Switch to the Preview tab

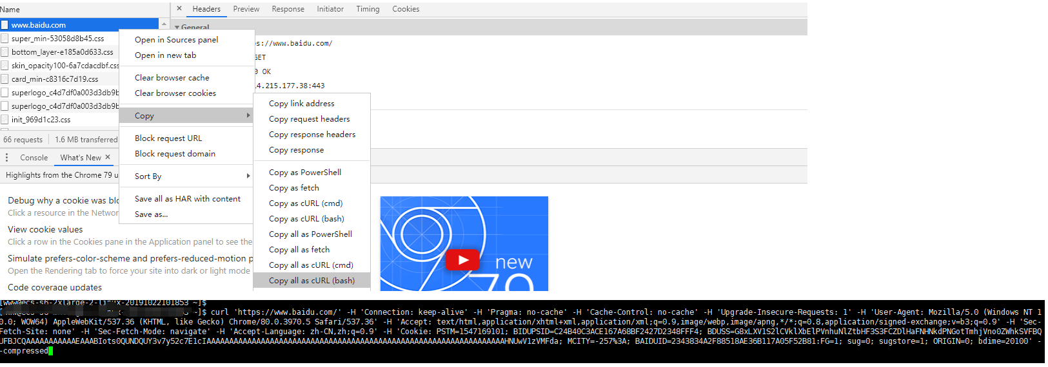click(246, 9)
